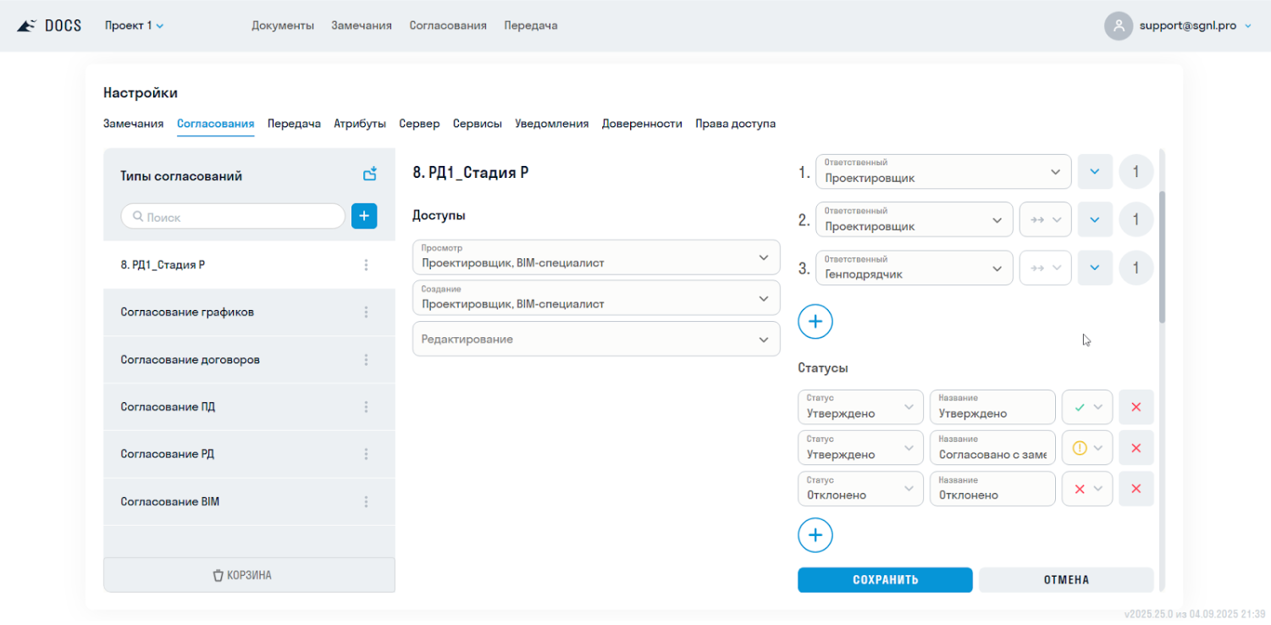Add a new approval step with plus circle

[815, 322]
